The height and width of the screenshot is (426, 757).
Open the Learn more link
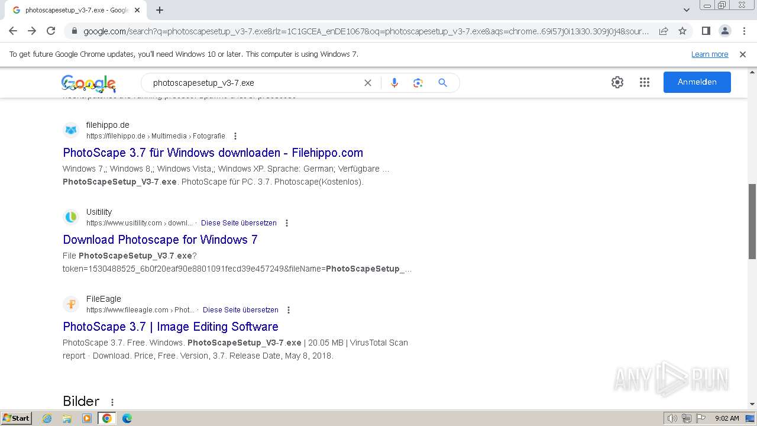point(710,54)
